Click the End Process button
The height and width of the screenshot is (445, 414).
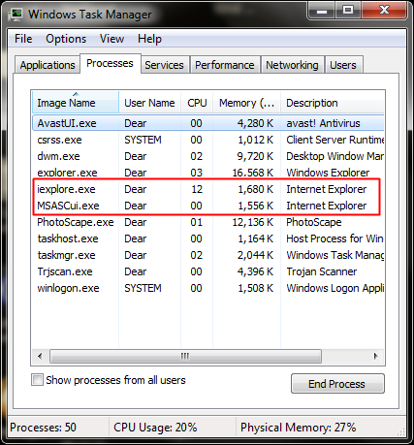[x=337, y=384]
